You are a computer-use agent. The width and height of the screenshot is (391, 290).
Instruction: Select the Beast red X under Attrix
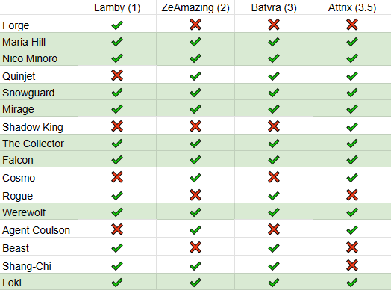click(352, 247)
